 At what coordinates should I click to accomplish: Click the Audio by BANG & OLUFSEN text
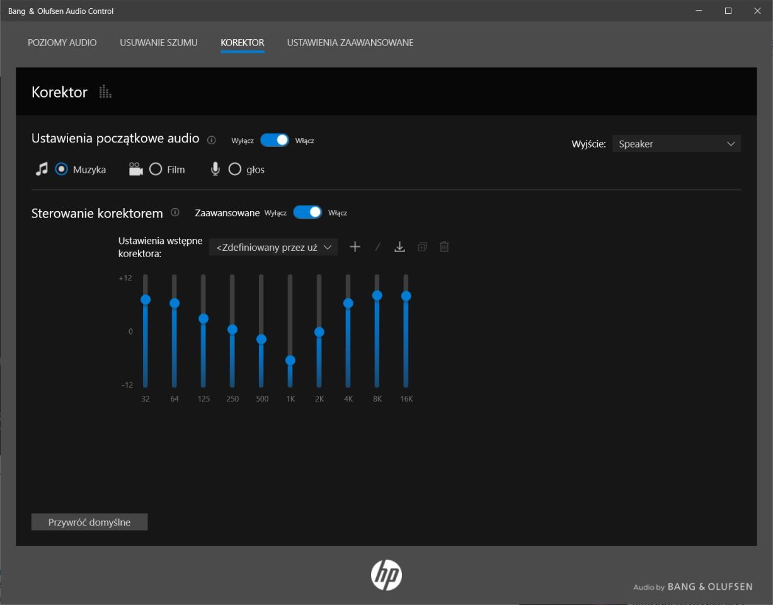click(693, 587)
